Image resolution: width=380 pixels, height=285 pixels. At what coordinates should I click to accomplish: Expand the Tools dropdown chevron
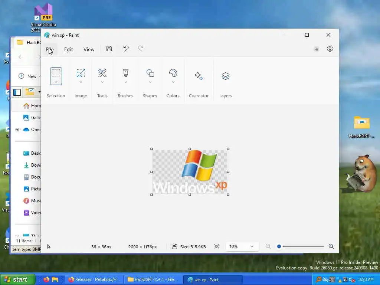pos(102,82)
